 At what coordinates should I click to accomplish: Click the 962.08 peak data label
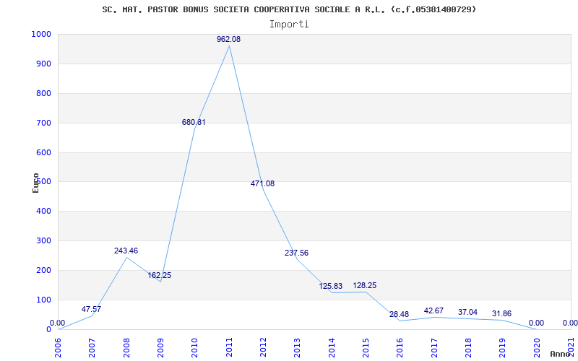click(x=228, y=39)
